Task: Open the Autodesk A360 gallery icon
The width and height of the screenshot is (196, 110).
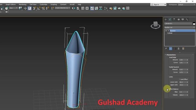Action: (128, 8)
